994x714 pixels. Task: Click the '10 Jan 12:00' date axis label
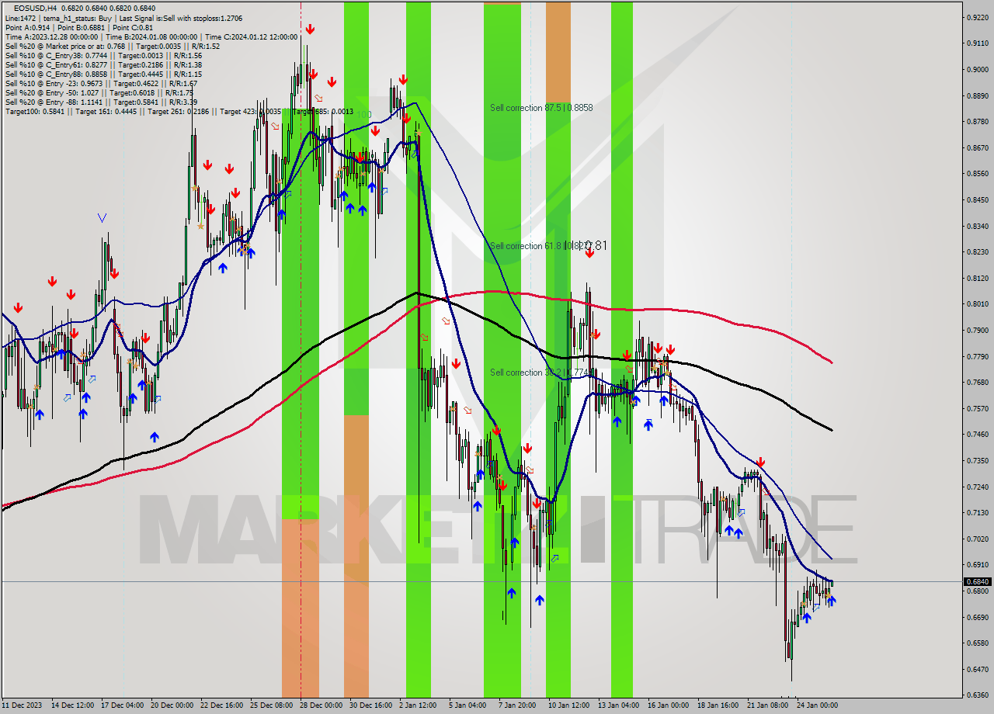point(568,705)
